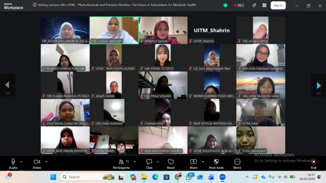
Task: Select UiTM_NUR AINUN HAYATI tile
Action: [x=65, y=140]
